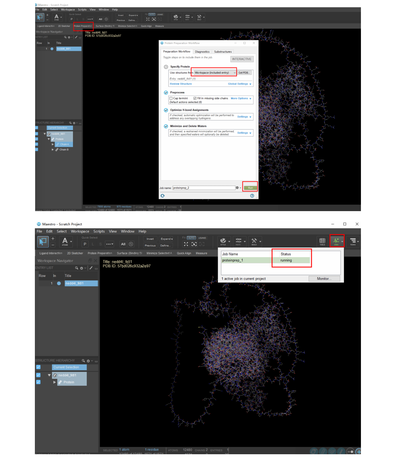Click the Style palette icon in upper window
Screen dimensions: 405x460
[176, 17]
